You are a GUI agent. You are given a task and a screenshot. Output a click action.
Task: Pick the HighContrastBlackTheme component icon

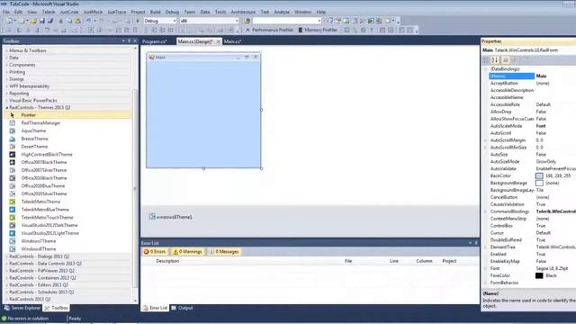pos(13,154)
